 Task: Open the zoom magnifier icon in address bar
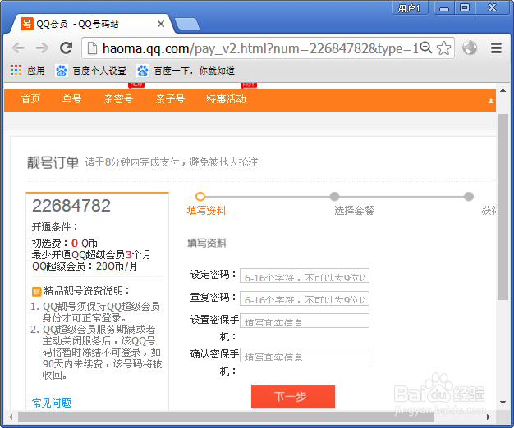click(x=426, y=48)
